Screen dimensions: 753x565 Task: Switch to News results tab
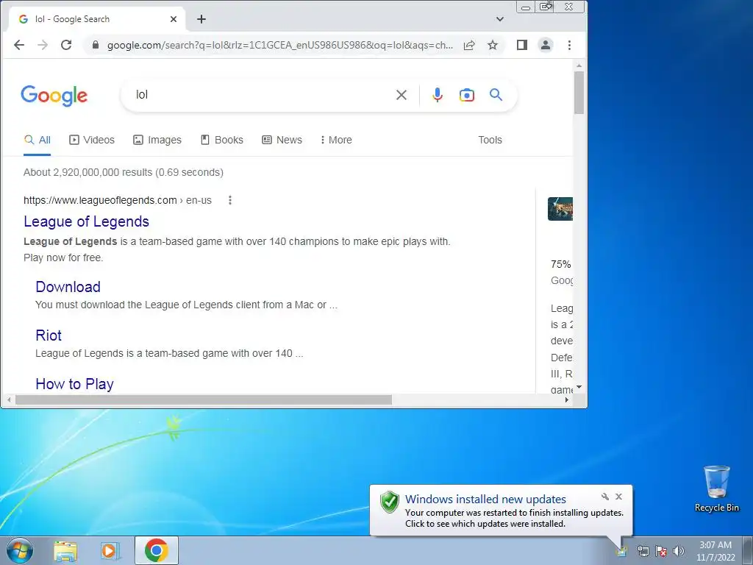[282, 140]
